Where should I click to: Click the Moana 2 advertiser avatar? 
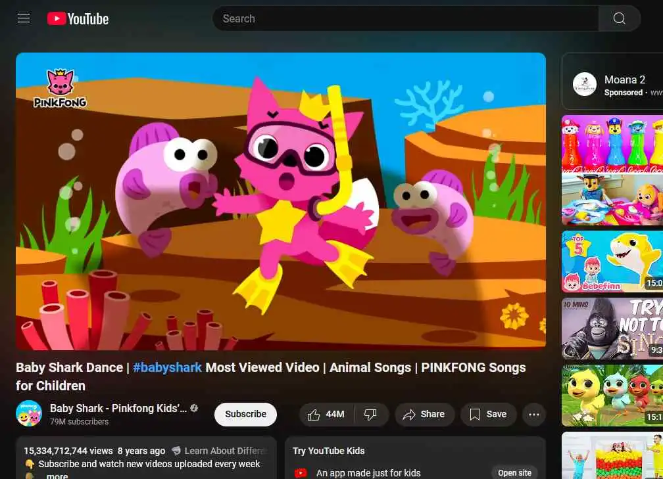(584, 85)
